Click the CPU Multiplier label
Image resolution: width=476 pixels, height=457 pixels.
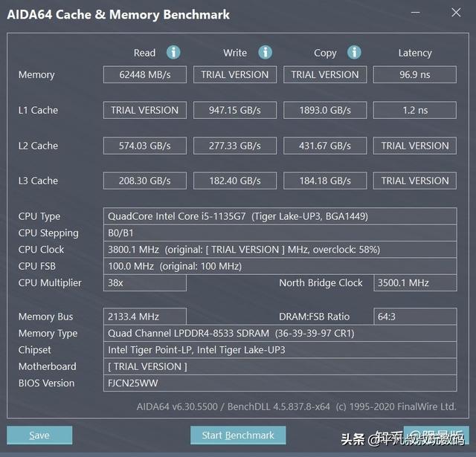click(50, 283)
